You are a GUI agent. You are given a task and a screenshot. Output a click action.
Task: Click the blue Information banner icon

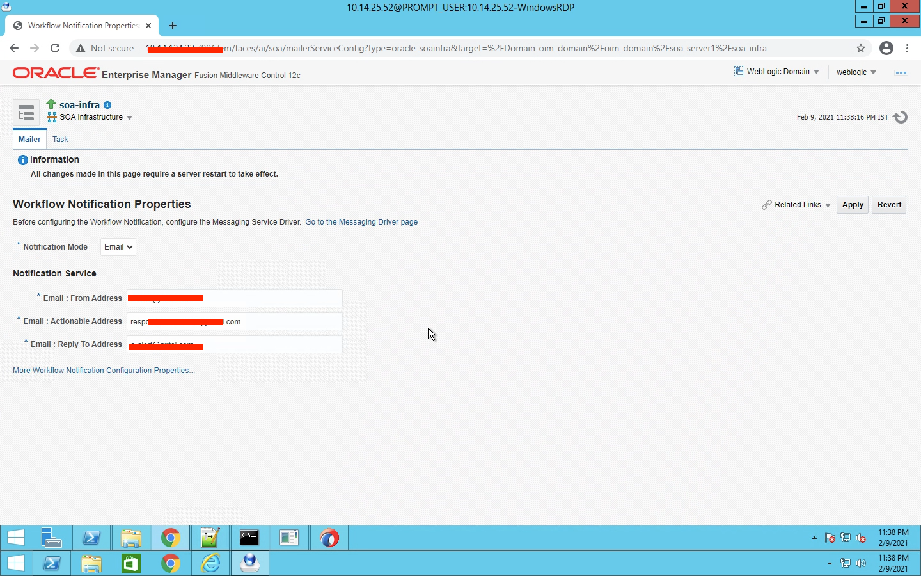click(x=23, y=160)
